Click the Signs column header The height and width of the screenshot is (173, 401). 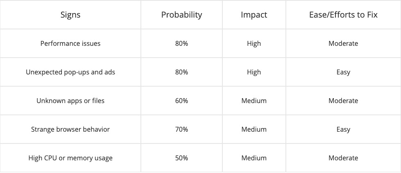tap(70, 15)
